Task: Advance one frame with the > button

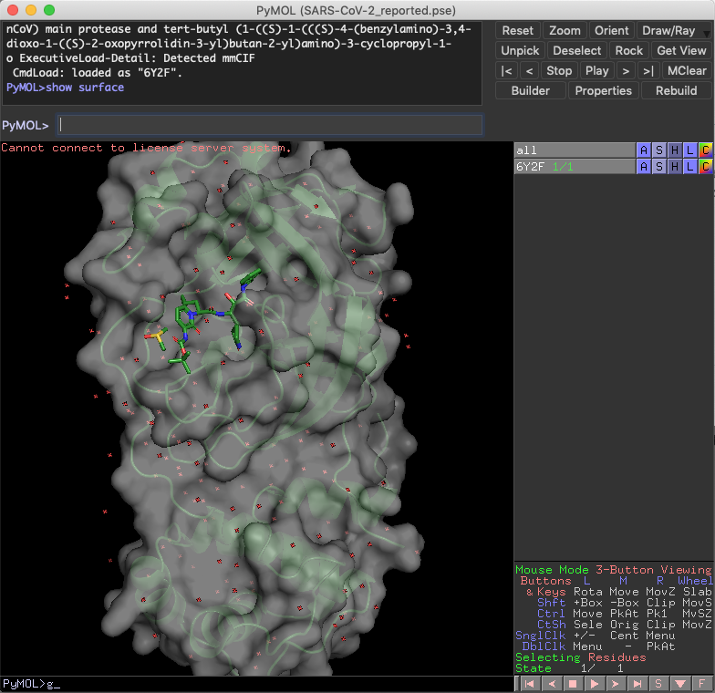Action: click(626, 71)
